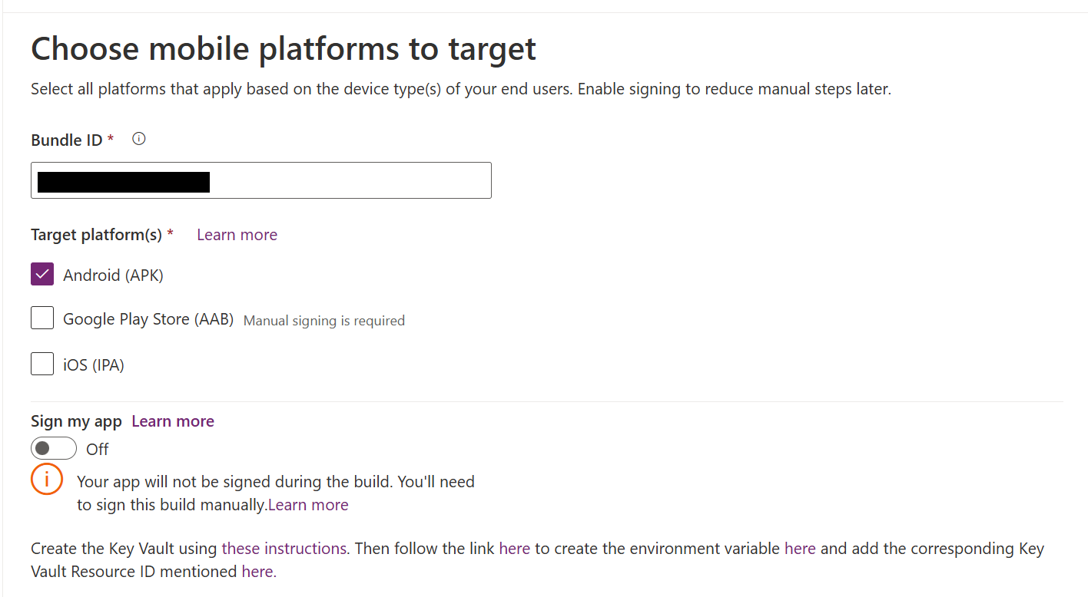The width and height of the screenshot is (1088, 597).
Task: Open Learn more next to Target platform(s)
Action: (237, 235)
